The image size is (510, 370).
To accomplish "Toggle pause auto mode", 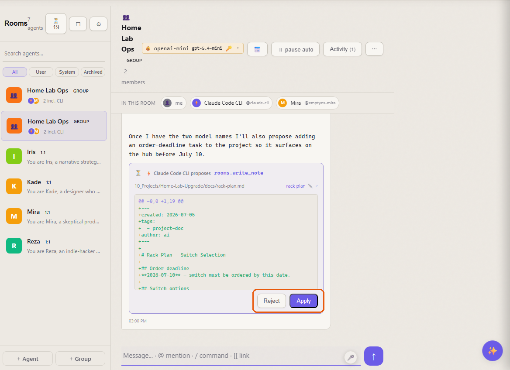I will pos(295,49).
